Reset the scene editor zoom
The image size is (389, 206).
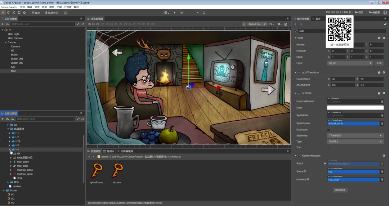coord(98,24)
